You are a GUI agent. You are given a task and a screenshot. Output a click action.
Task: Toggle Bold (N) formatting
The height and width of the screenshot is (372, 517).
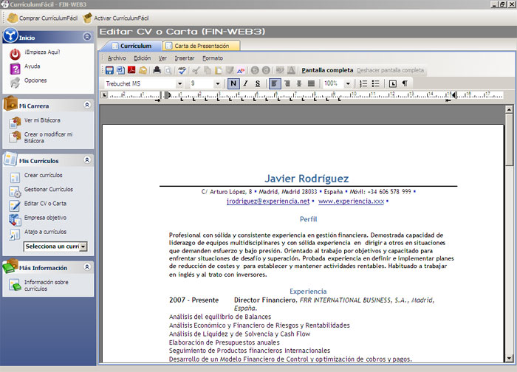coord(233,83)
